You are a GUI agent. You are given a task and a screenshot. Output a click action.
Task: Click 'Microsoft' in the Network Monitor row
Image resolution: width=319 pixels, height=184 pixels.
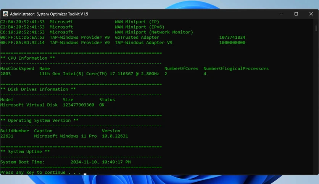pyautogui.click(x=61, y=32)
